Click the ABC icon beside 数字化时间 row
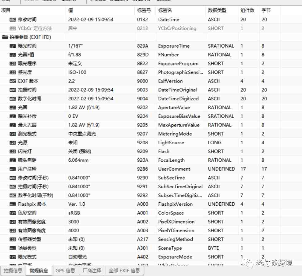This screenshot has width=302, height=276. coord(13,99)
